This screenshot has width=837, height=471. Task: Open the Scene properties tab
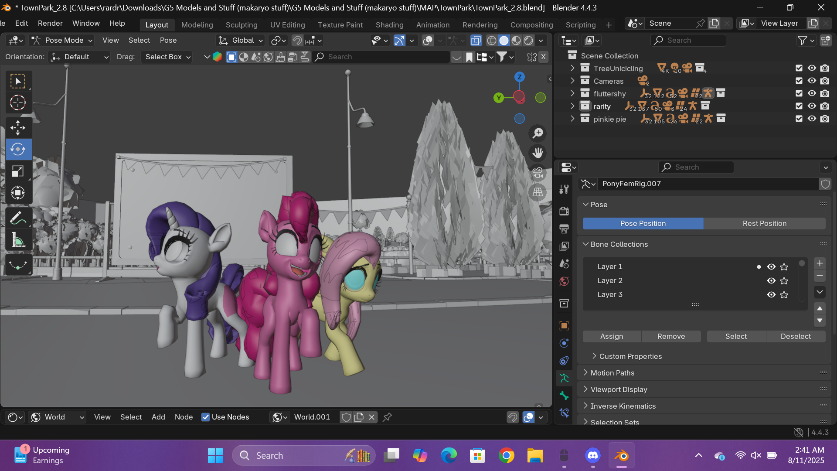click(564, 264)
